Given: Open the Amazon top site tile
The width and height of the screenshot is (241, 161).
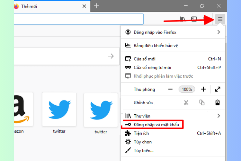Looking at the screenshot, I should tap(23, 109).
